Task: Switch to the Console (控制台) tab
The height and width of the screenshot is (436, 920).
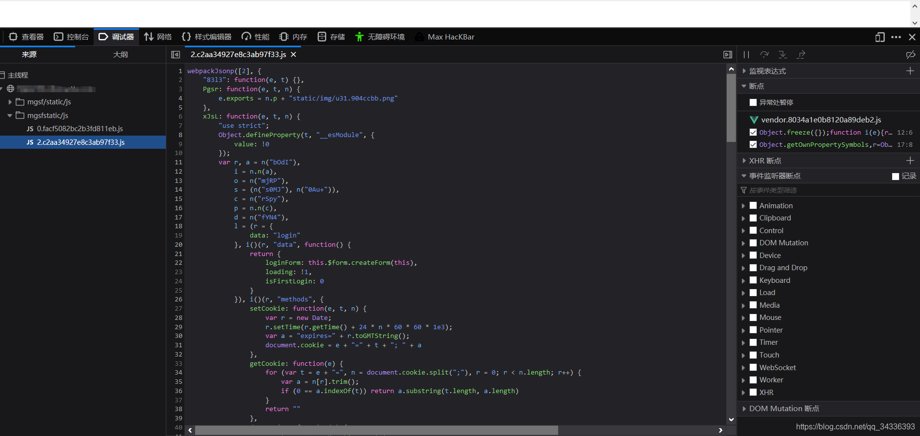Action: click(x=71, y=37)
